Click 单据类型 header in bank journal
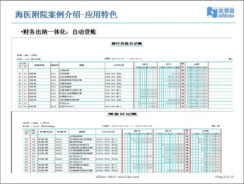Viewport: 244px width, 184px height. point(39,65)
